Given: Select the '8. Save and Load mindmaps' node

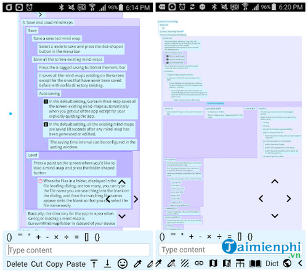Looking at the screenshot, I should point(47,22).
